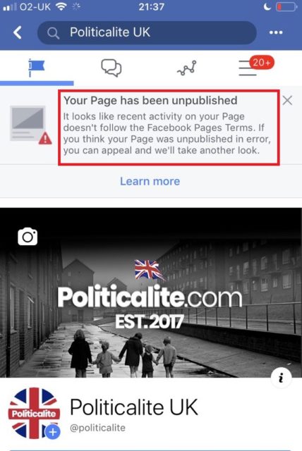Tap the camera icon on cover photo
Viewport: 302px width, 451px height.
click(x=28, y=237)
